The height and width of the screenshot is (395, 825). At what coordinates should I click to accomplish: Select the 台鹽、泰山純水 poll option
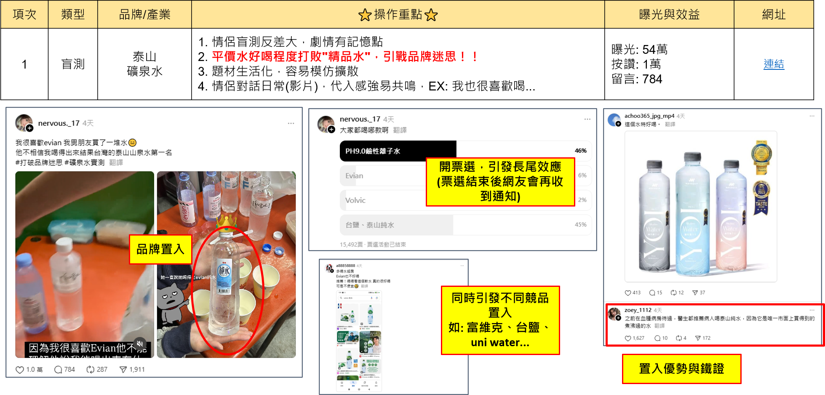coord(466,225)
